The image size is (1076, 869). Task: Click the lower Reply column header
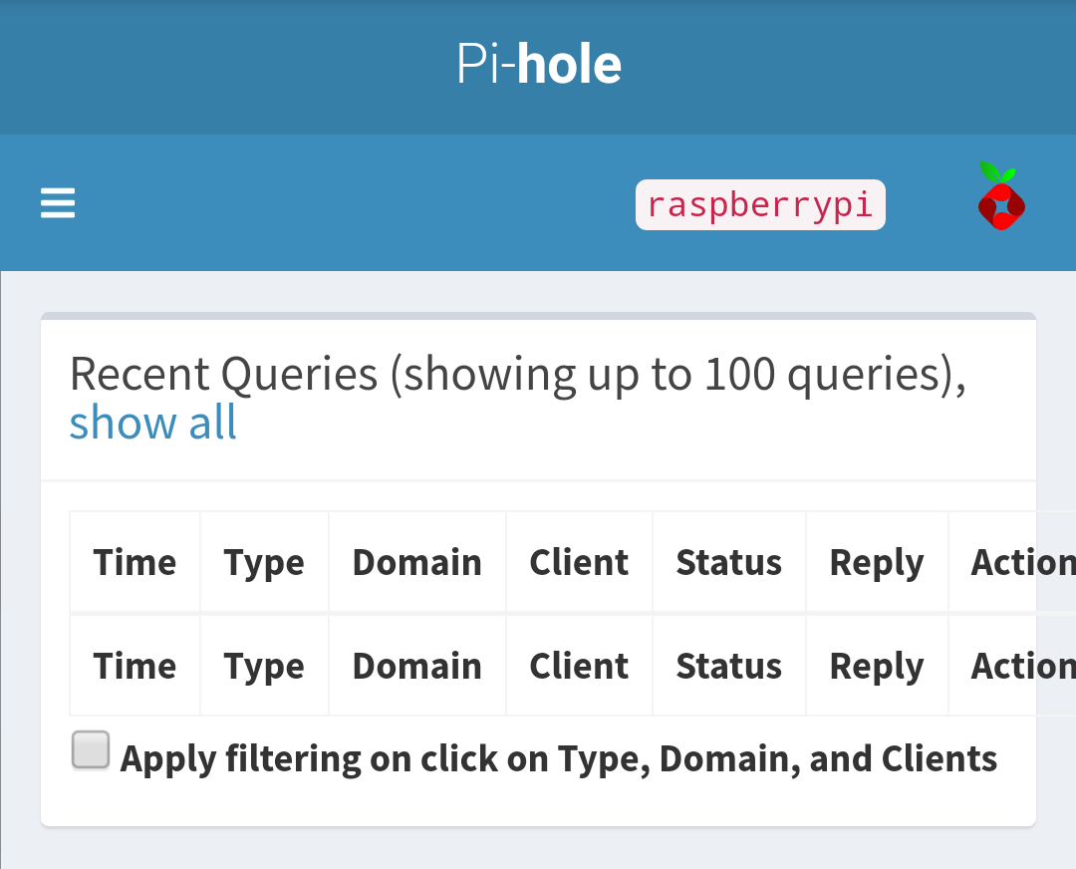pos(876,665)
